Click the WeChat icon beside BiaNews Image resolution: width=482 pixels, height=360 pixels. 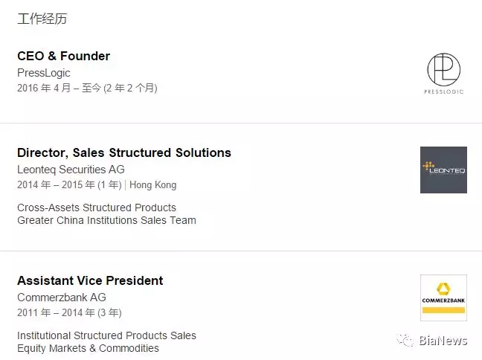[x=405, y=341]
